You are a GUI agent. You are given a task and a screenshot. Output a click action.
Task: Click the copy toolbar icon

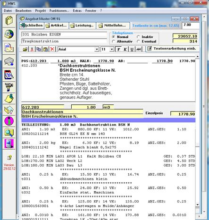click(x=39, y=49)
